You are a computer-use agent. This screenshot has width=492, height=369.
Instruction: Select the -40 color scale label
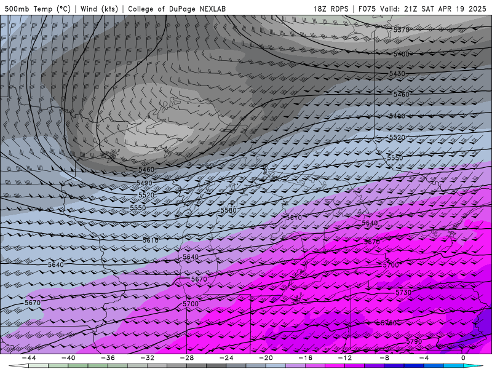[x=68, y=358]
